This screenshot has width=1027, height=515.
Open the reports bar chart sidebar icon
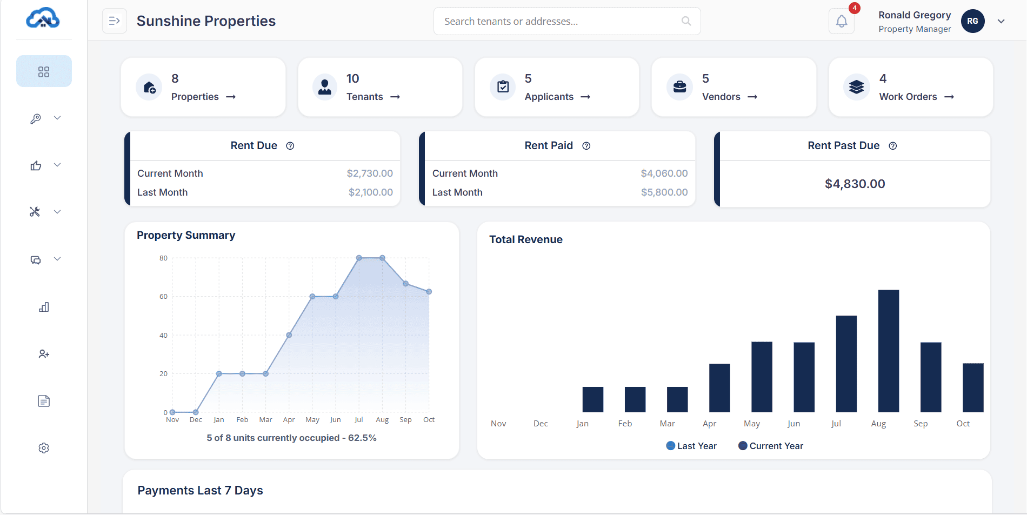tap(44, 307)
